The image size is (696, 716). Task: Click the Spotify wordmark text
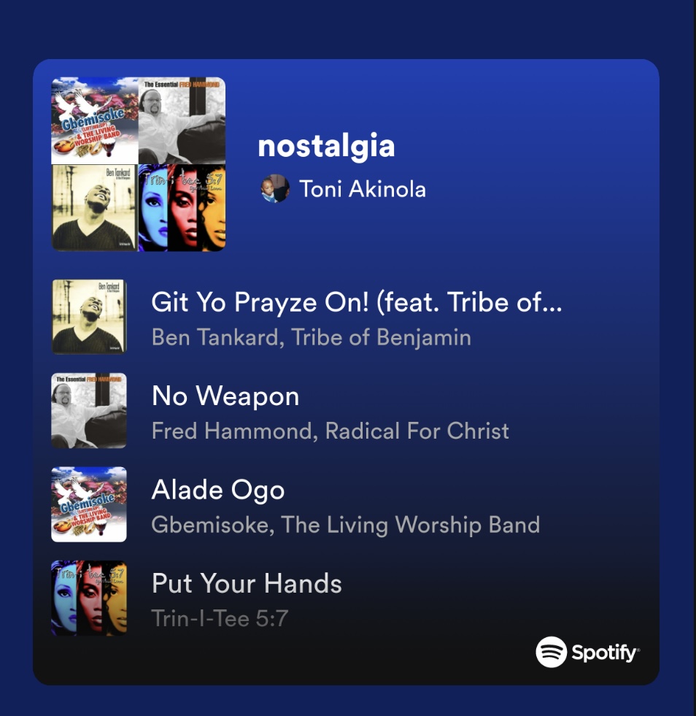606,653
